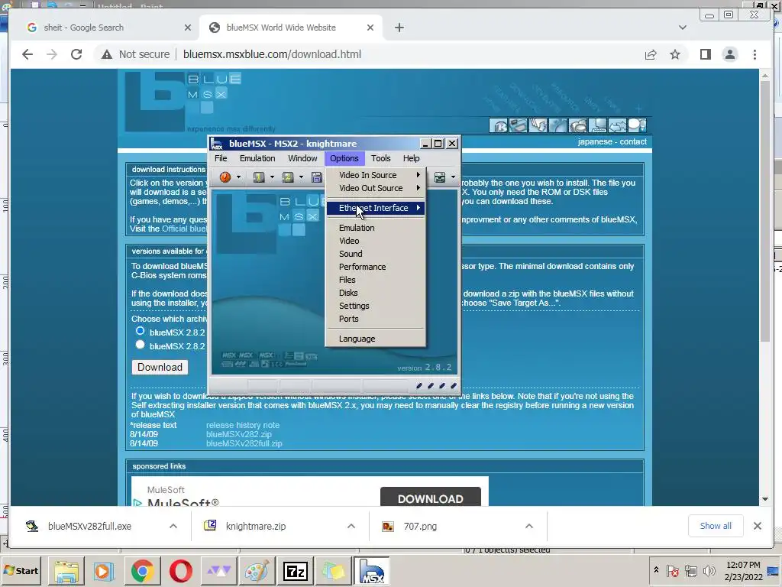Viewport: 782px width, 587px height.
Task: Click the fourth website navigation icon
Action: tap(558, 125)
